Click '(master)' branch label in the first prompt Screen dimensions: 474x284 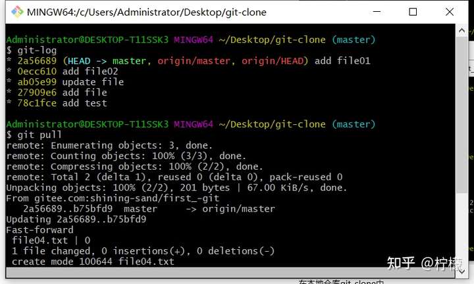[x=354, y=40]
